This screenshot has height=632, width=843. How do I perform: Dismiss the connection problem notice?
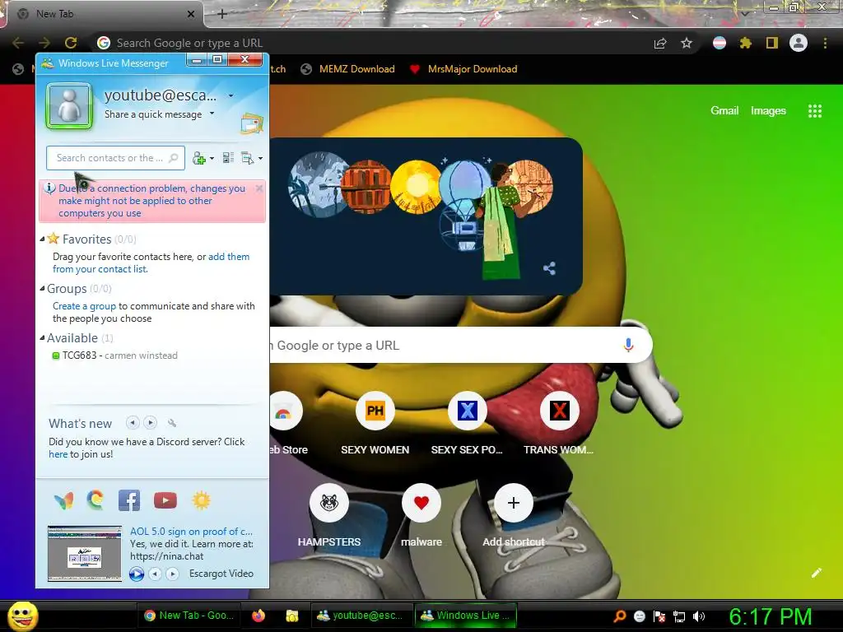click(259, 188)
